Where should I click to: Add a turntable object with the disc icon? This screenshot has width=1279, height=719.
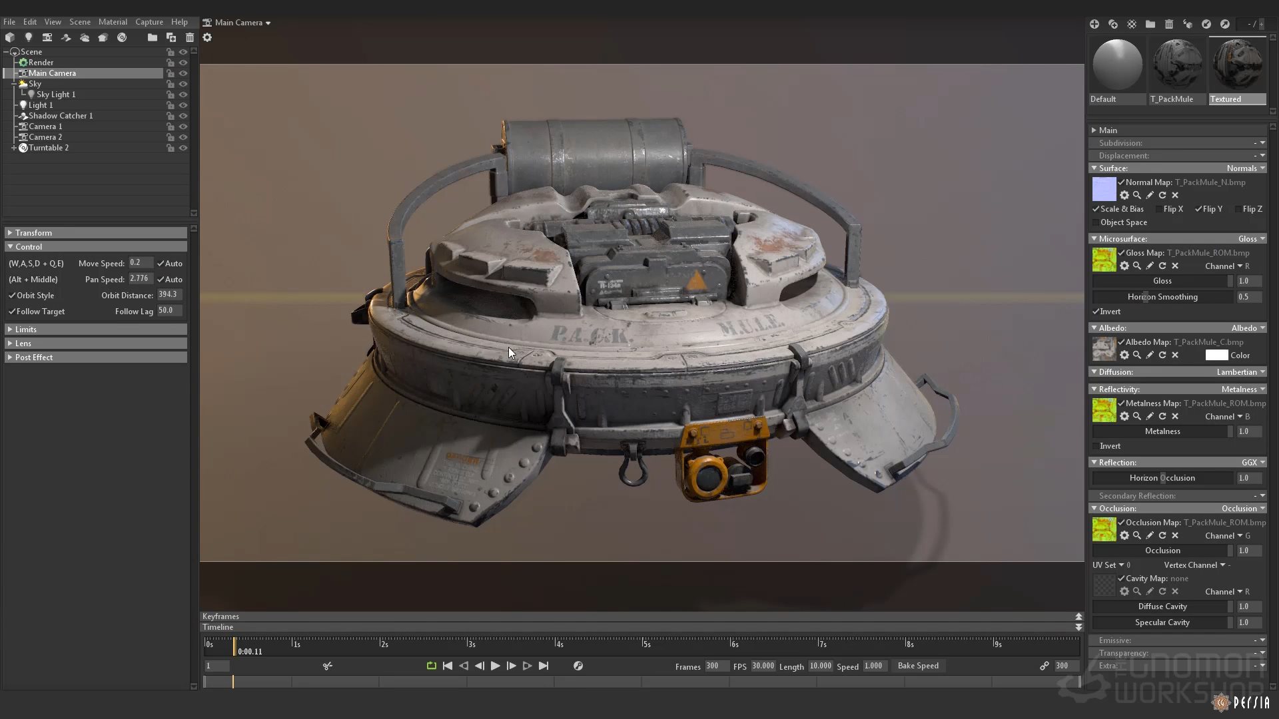pos(122,38)
